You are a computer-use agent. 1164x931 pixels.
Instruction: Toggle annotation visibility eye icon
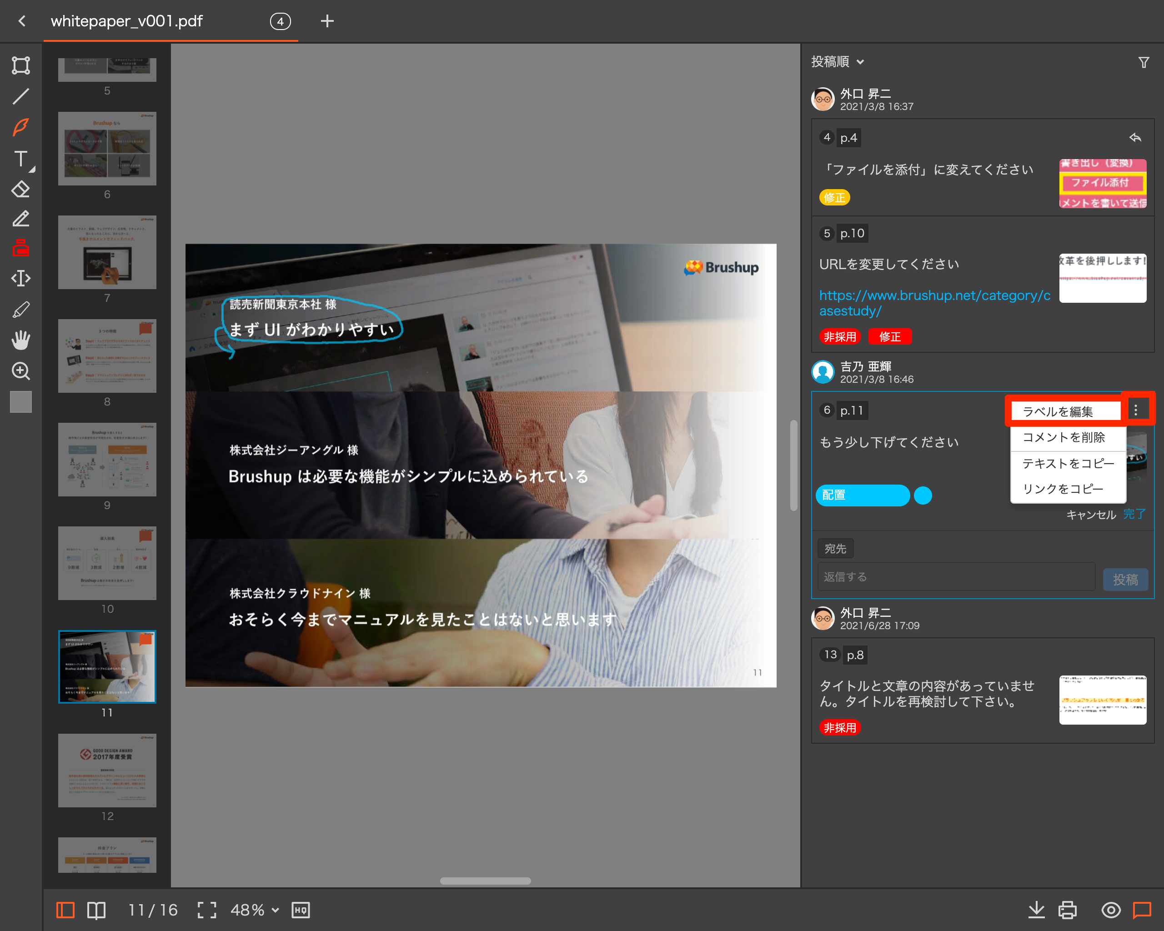point(1110,910)
